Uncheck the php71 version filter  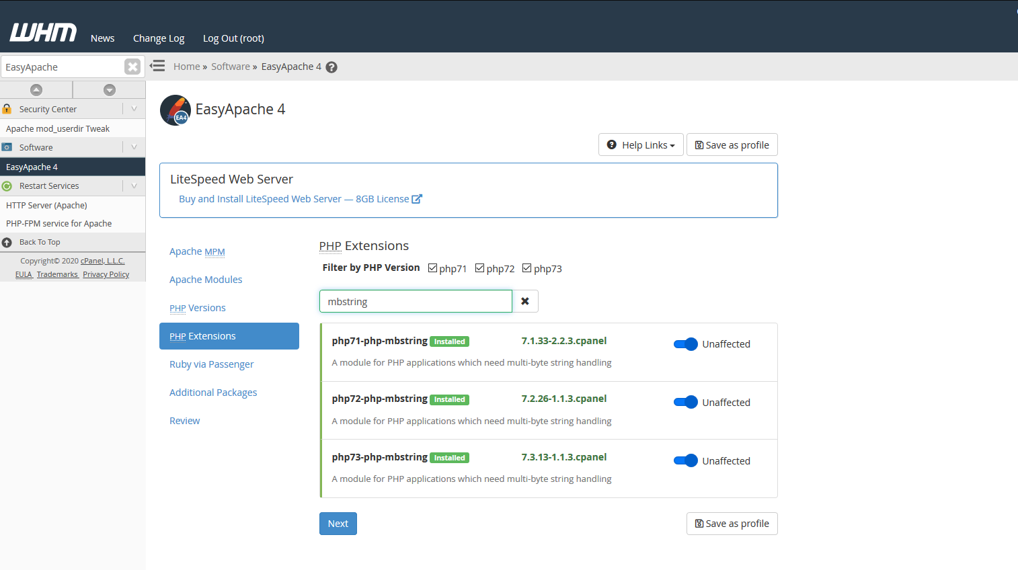click(x=432, y=268)
